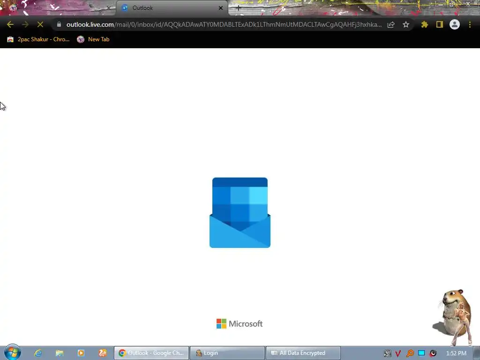Open the Extensions puzzle icon
This screenshot has height=360, width=480.
click(425, 24)
